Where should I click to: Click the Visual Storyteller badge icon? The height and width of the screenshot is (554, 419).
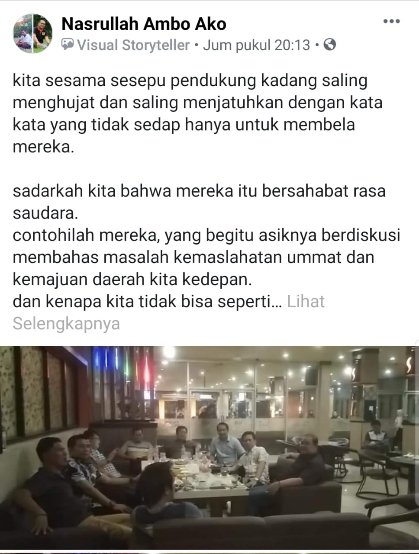point(68,45)
